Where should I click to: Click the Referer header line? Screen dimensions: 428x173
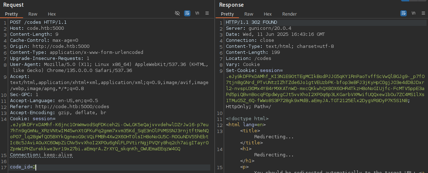60,107
